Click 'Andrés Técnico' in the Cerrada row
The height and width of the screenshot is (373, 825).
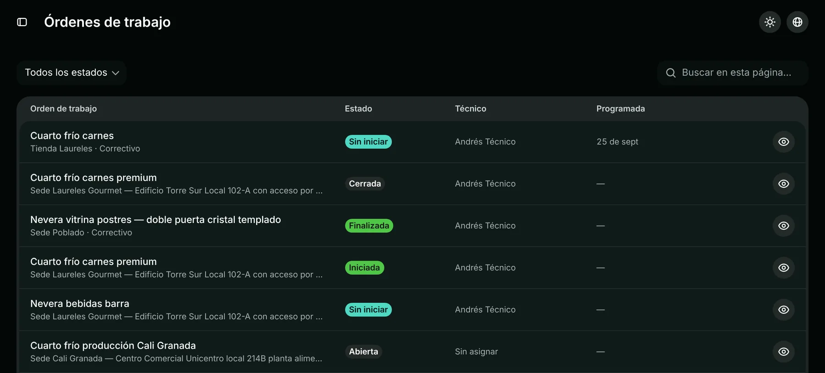pyautogui.click(x=485, y=184)
